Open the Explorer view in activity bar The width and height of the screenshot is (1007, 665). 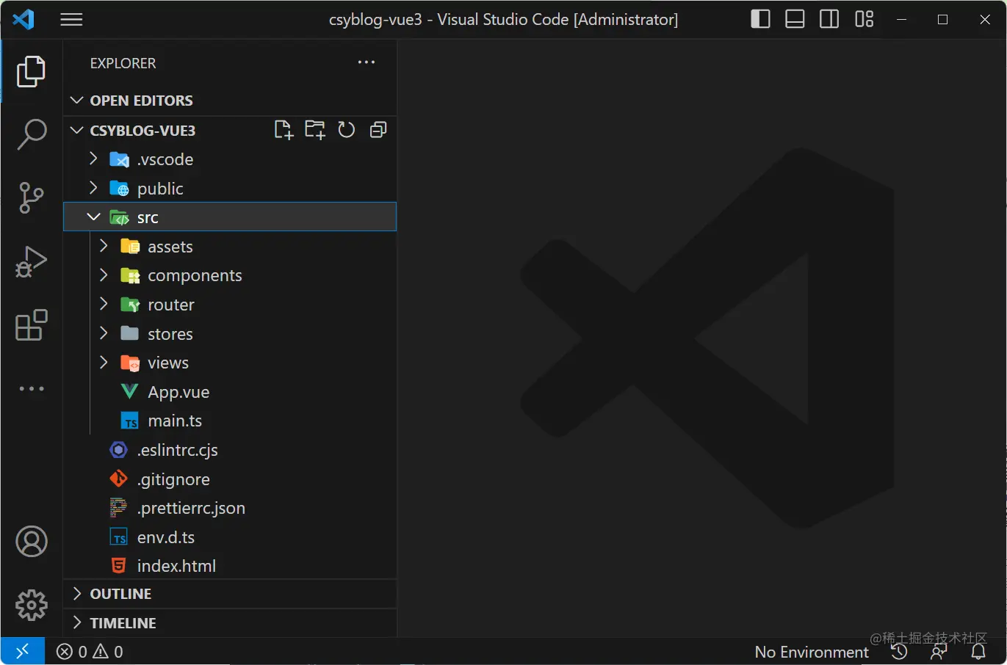point(31,71)
